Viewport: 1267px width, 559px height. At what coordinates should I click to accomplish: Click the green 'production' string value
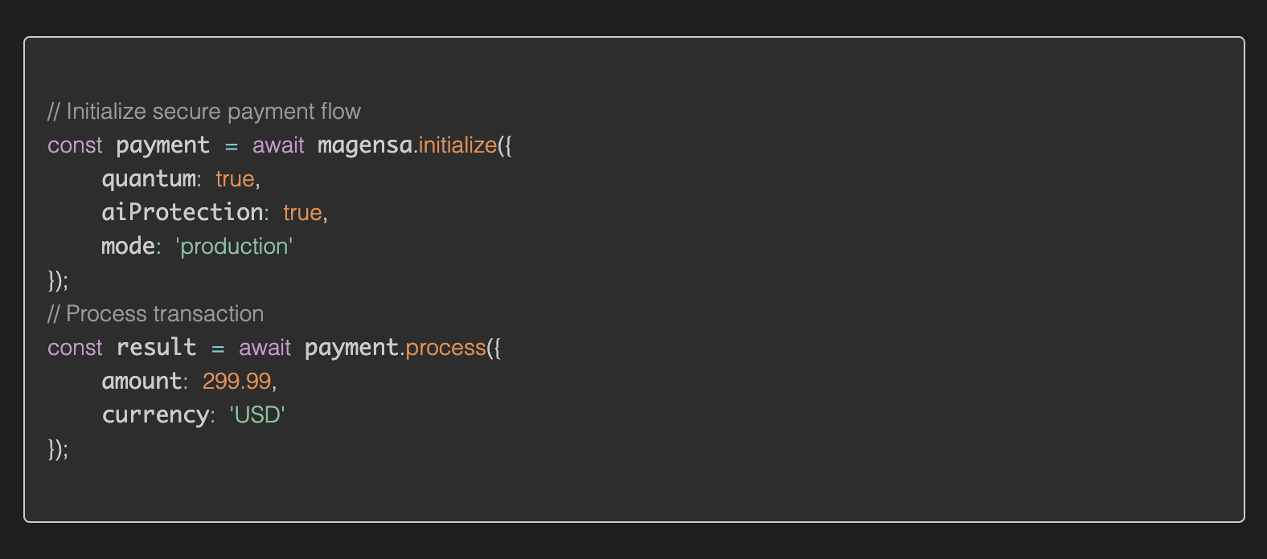click(x=234, y=247)
